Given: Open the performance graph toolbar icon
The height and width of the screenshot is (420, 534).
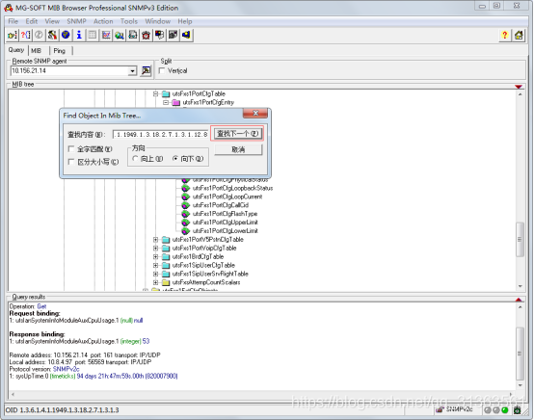Looking at the screenshot, I should click(106, 35).
